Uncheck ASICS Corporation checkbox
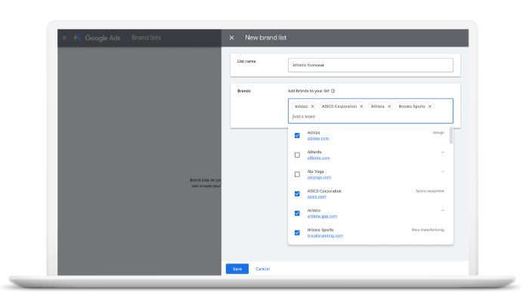 pos(297,193)
